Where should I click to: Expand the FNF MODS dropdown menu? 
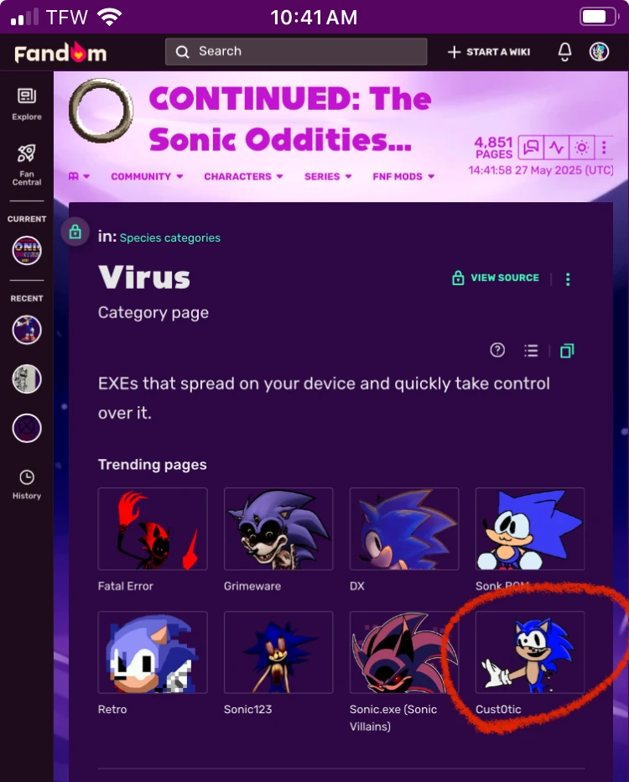coord(403,176)
